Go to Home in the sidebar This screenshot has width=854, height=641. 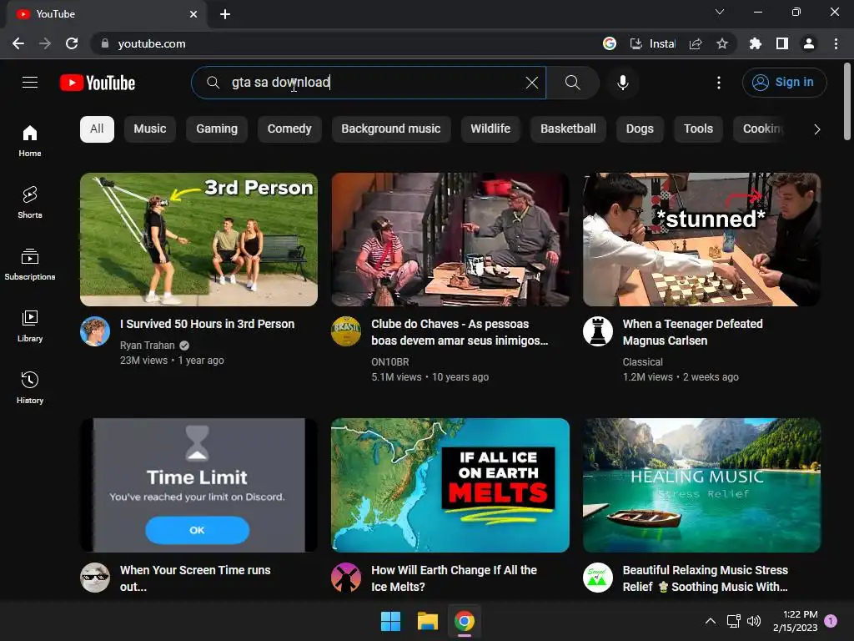click(x=30, y=140)
